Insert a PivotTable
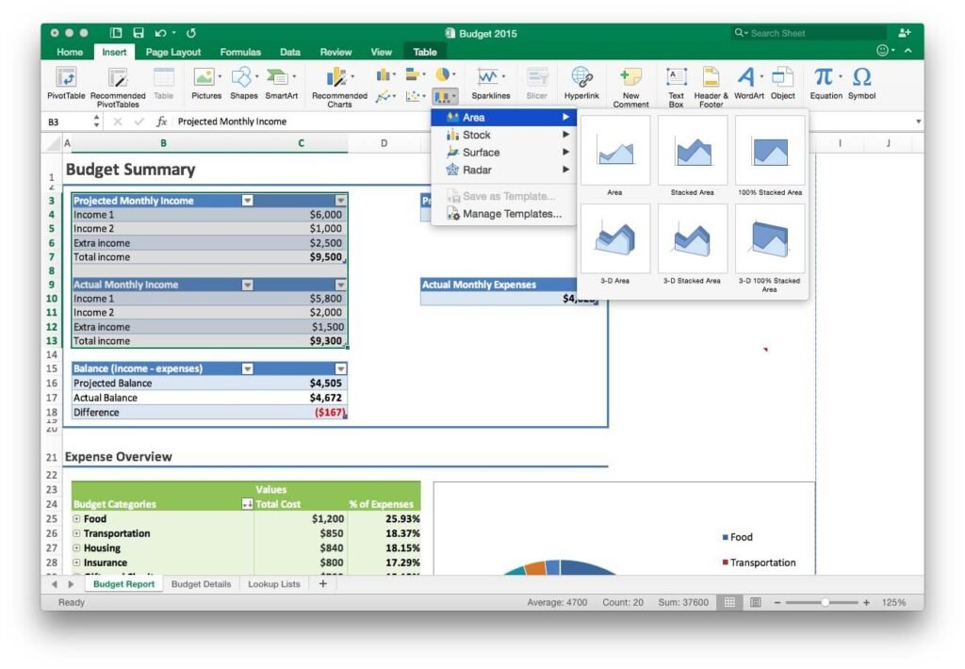965x669 pixels. pyautogui.click(x=66, y=83)
